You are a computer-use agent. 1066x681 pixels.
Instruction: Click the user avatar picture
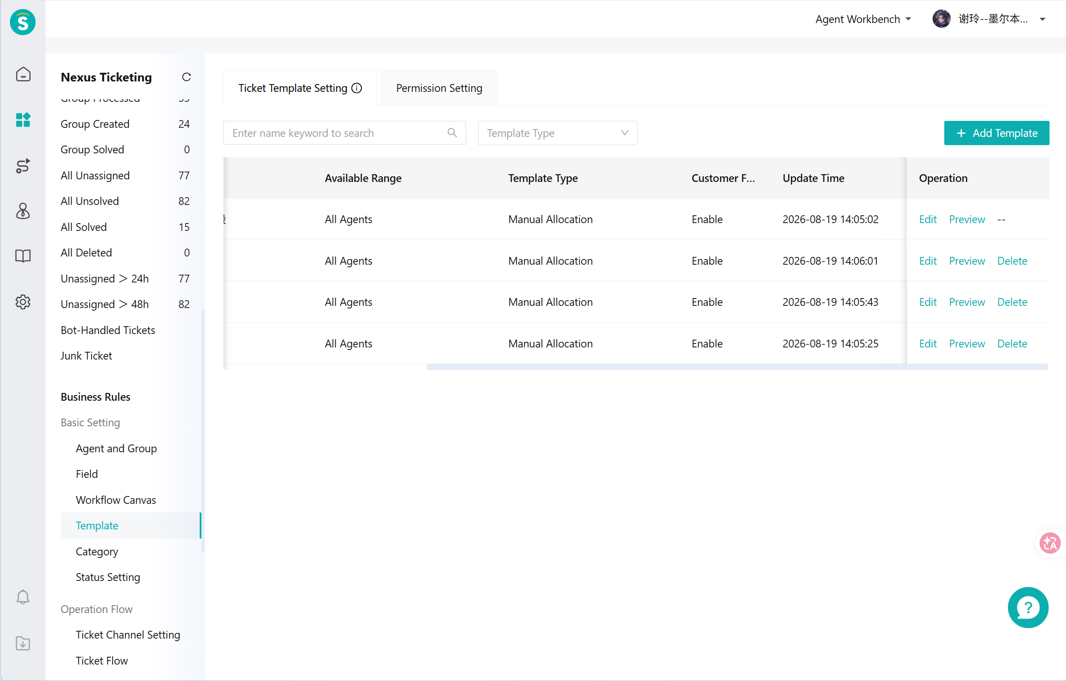[941, 19]
